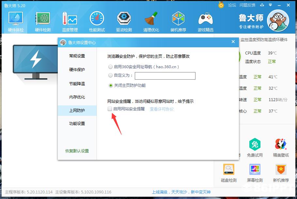This screenshot has height=199, width=297.
Task: Select 启用360安全网址导航 radio option
Action: (x=110, y=67)
